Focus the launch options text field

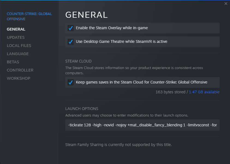(142, 125)
